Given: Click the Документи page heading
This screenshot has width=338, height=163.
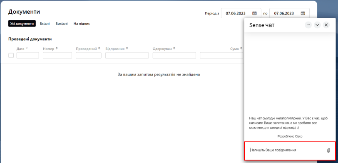Looking at the screenshot, I should tap(24, 12).
